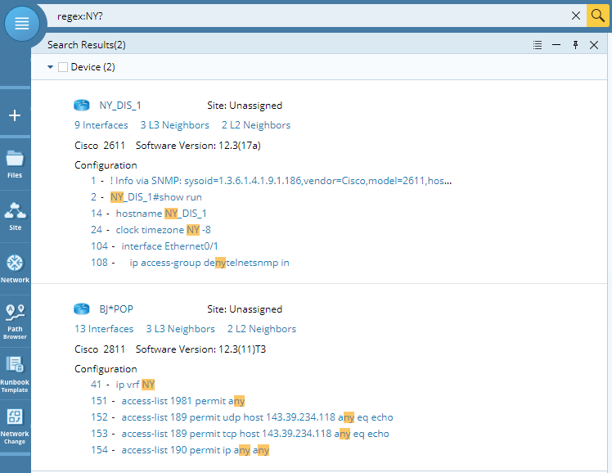This screenshot has width=612, height=473.
Task: Close the Search Results panel
Action: [594, 45]
